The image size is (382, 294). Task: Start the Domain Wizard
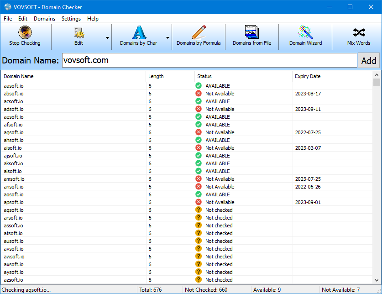coord(305,37)
